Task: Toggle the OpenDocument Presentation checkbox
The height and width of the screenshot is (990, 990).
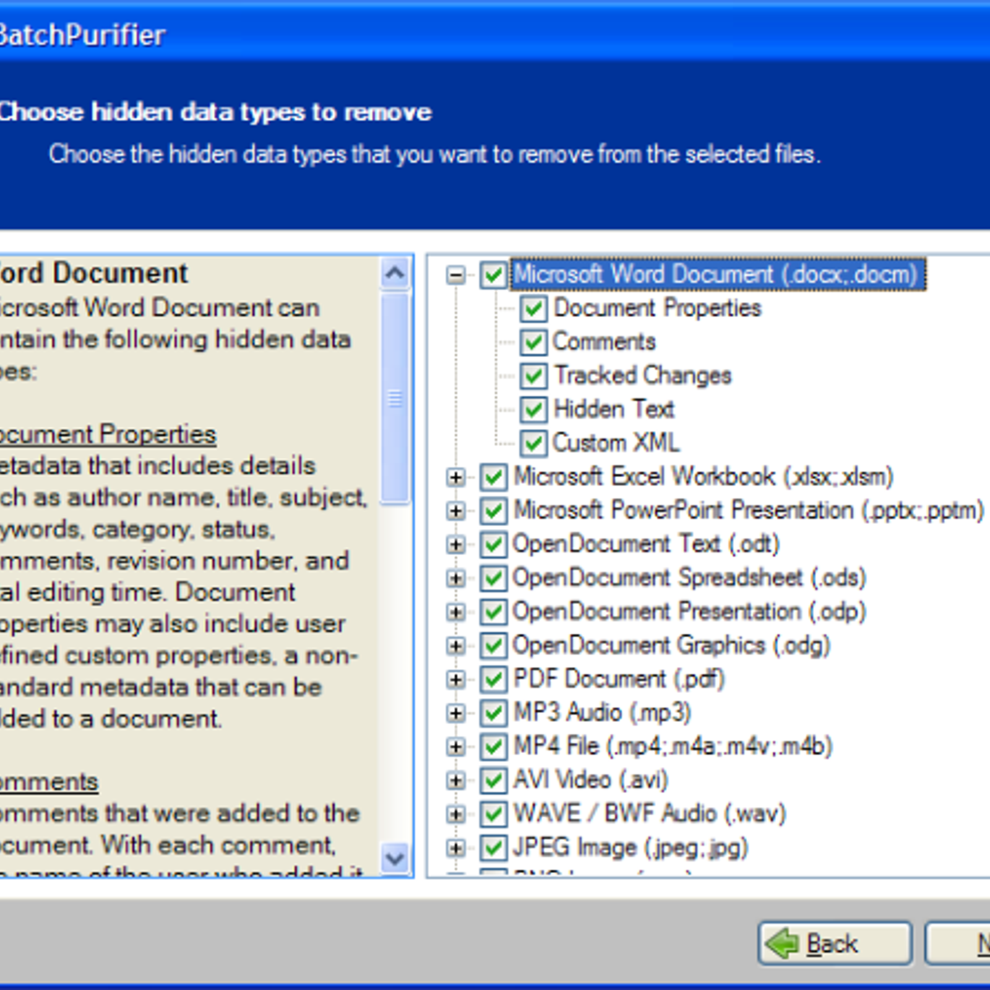Action: click(x=494, y=612)
